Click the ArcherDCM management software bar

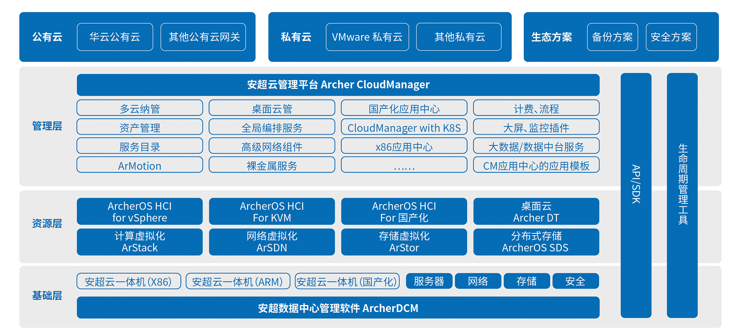click(x=338, y=308)
